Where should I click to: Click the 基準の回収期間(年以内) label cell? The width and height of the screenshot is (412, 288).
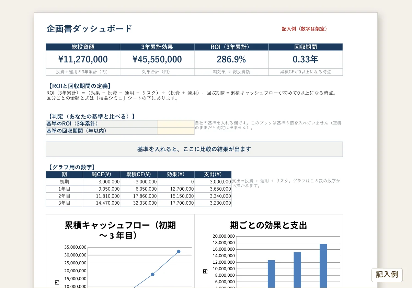[x=102, y=131]
